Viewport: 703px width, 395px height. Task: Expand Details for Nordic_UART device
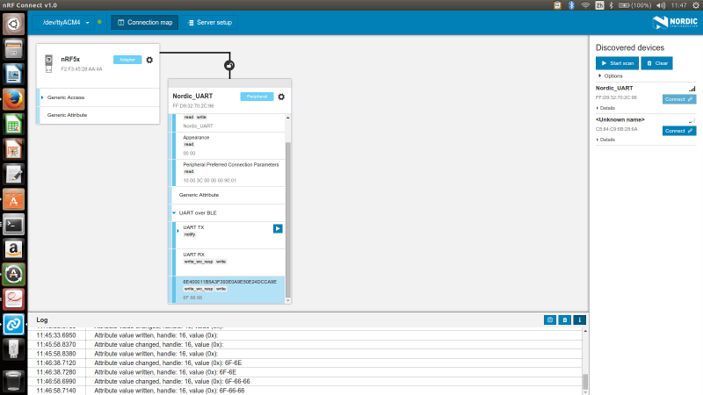605,108
